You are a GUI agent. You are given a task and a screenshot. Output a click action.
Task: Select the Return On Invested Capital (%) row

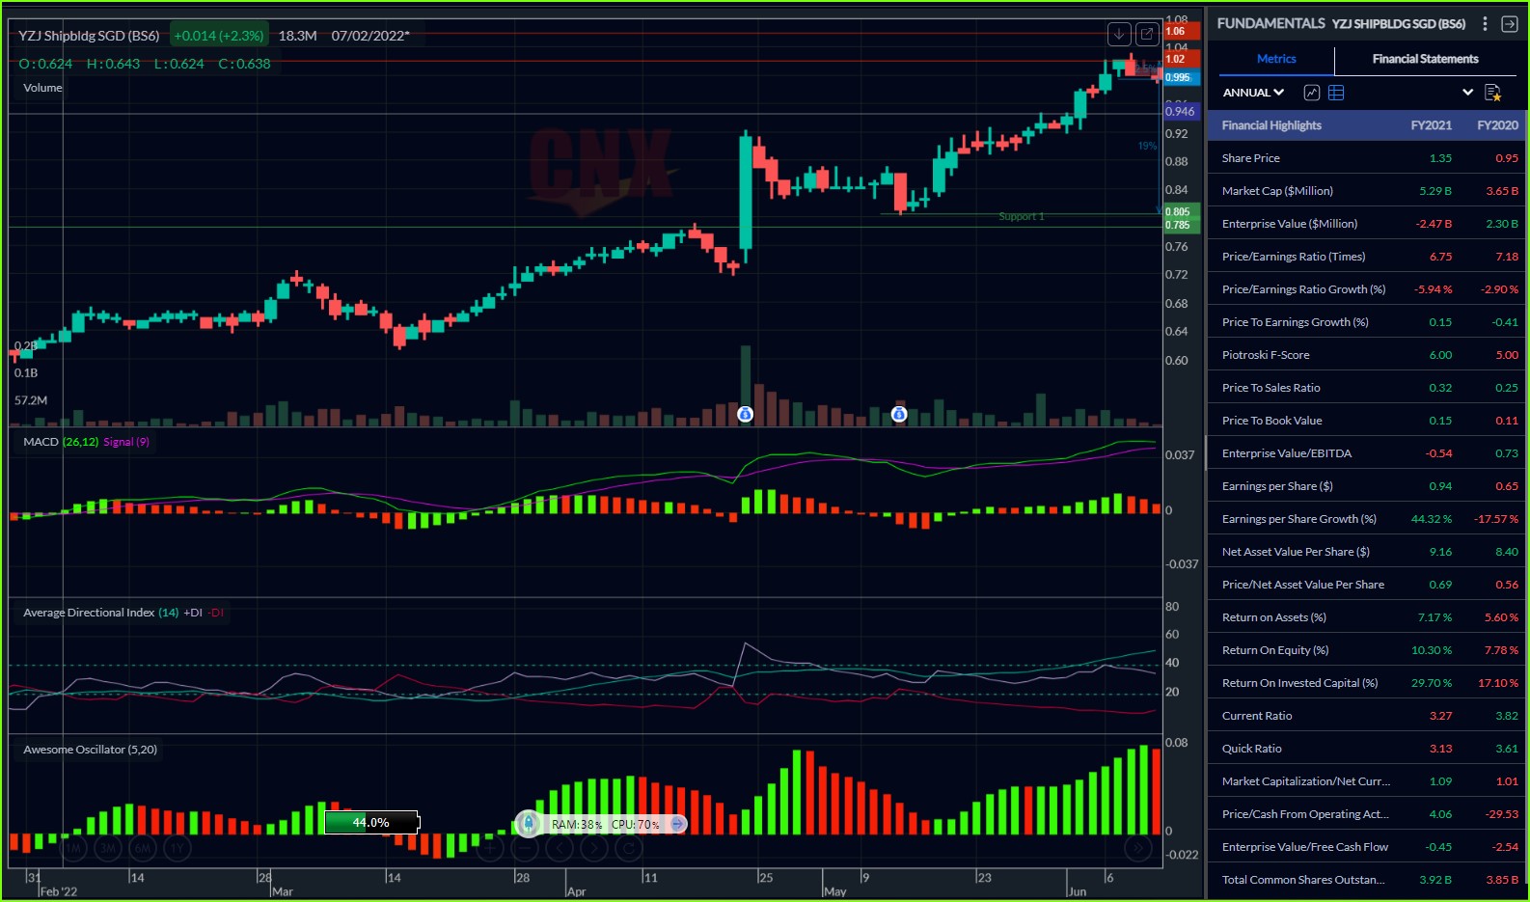tap(1367, 683)
